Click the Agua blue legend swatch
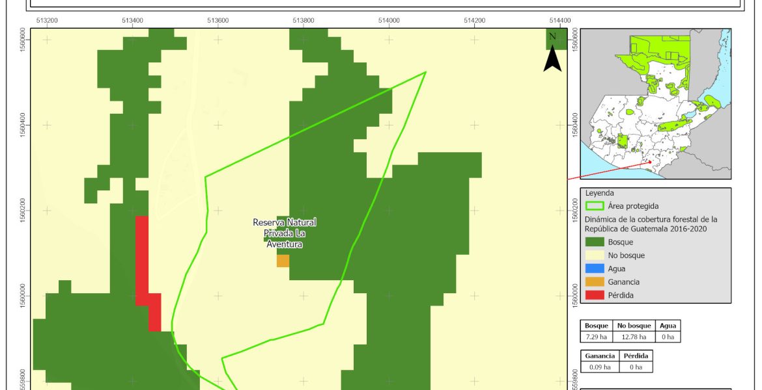This screenshot has height=390, width=762. click(x=595, y=268)
